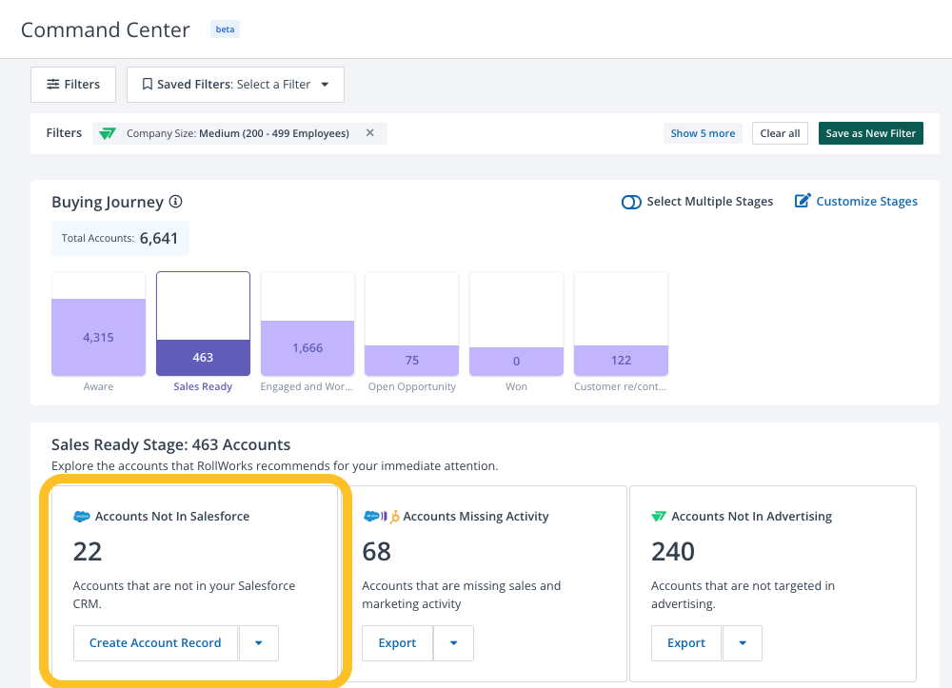This screenshot has width=952, height=688.
Task: Open the Filters panel button
Action: pos(73,85)
